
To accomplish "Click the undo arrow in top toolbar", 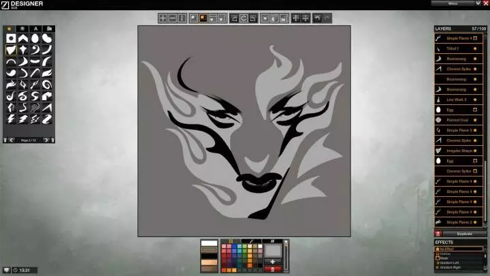I will (317, 18).
